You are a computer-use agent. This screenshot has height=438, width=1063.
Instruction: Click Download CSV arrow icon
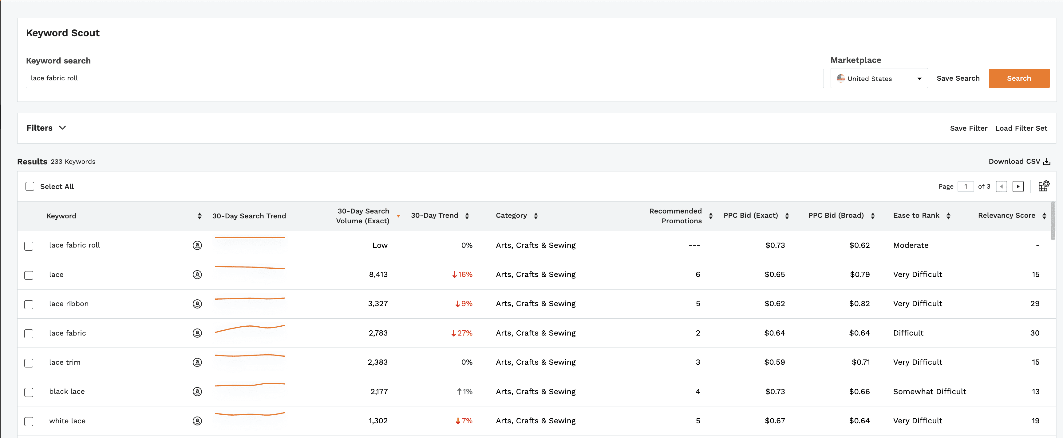click(x=1046, y=162)
